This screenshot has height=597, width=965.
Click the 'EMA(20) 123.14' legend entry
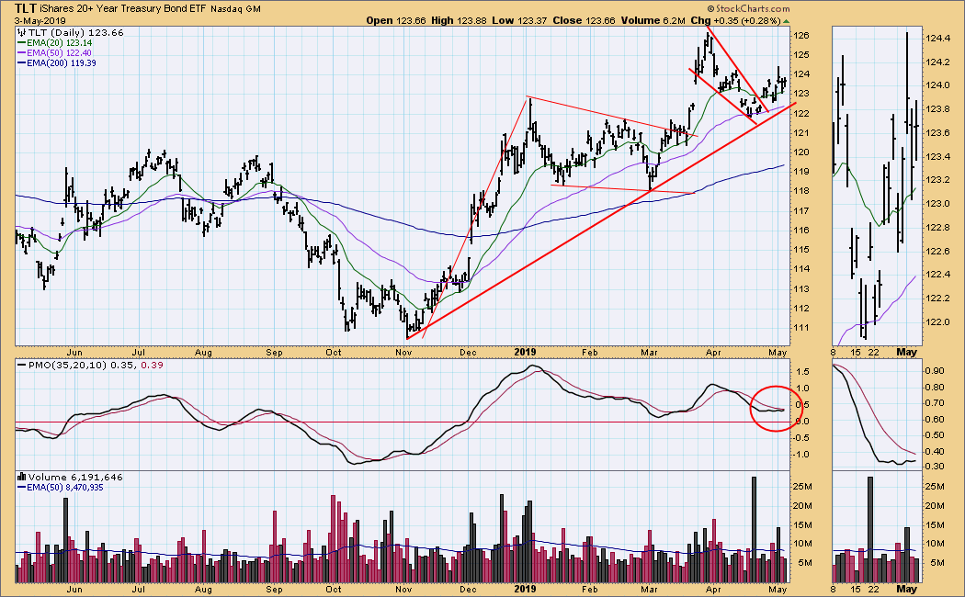tap(59, 43)
